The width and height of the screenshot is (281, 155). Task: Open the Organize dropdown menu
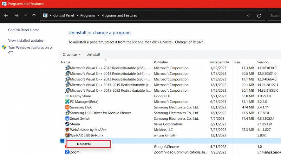tap(72, 55)
